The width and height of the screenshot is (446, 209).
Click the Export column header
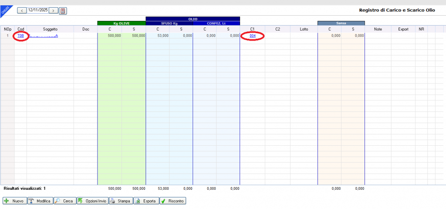[403, 29]
